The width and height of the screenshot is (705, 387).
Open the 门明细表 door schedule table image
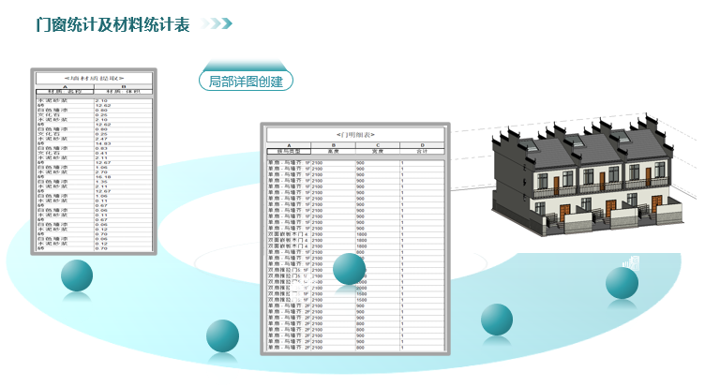pos(355,239)
